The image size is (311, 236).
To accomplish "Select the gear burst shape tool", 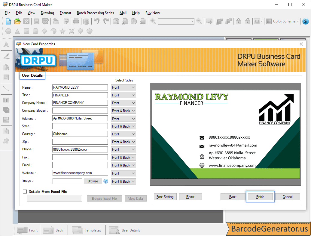I will pyautogui.click(x=81, y=31).
